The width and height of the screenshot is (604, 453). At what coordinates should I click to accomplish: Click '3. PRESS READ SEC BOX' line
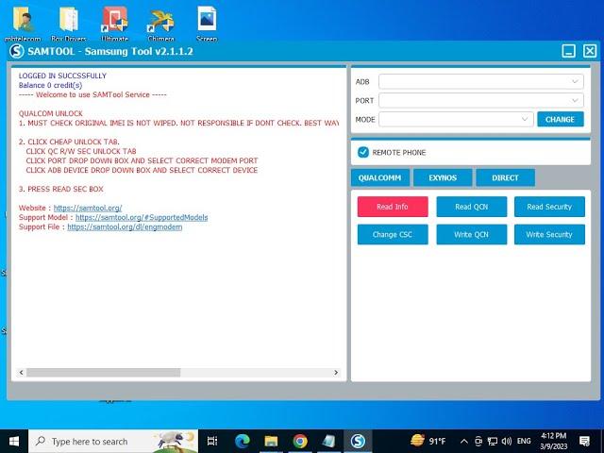(60, 189)
